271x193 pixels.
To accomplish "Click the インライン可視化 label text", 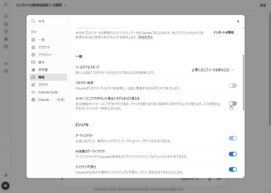I will 86,166.
